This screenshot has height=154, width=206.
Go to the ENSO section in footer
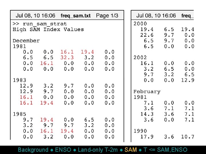click(63, 150)
